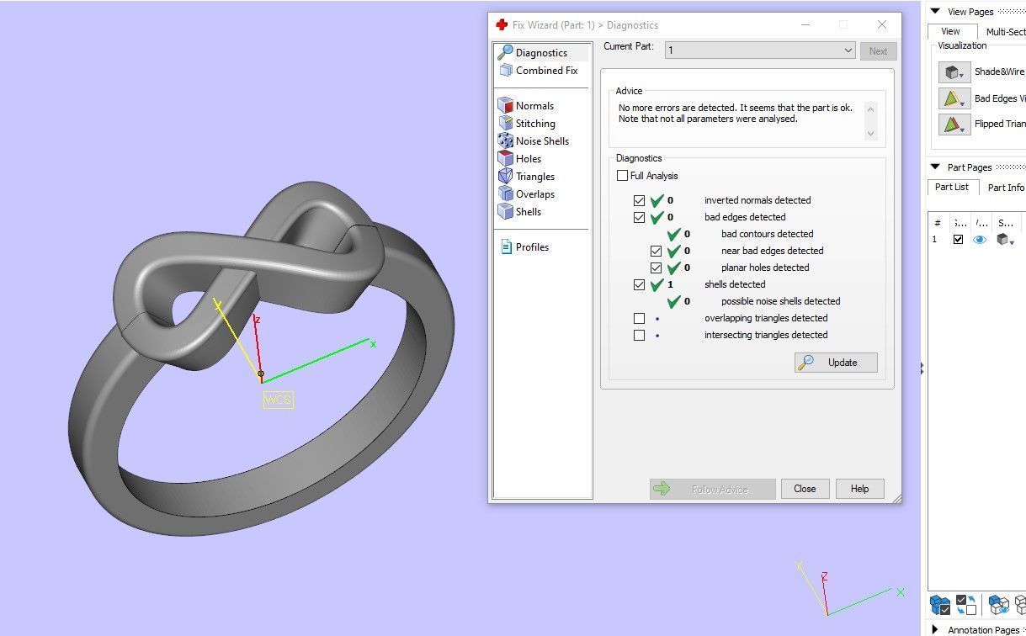The image size is (1026, 636).
Task: Enable intersecting triangles detected checkbox
Action: pyautogui.click(x=640, y=336)
